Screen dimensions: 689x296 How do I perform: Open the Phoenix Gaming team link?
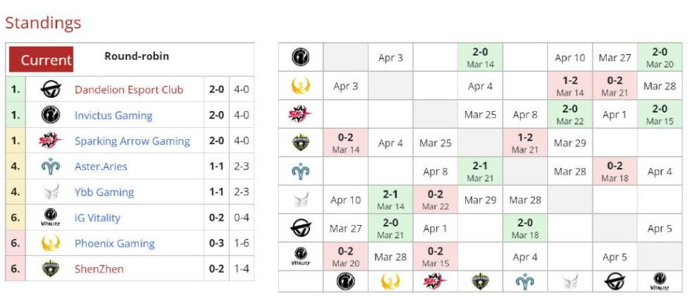coord(114,243)
